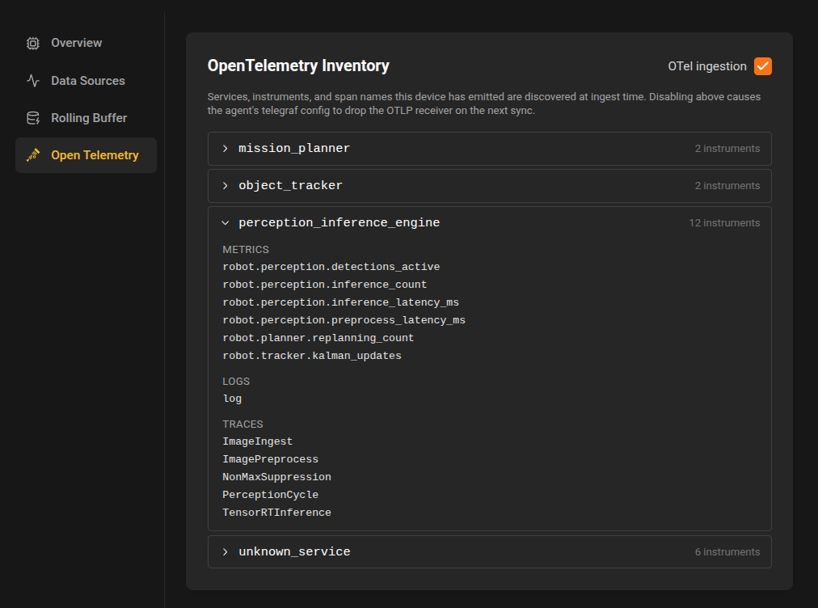Go to Data Sources

click(x=86, y=81)
